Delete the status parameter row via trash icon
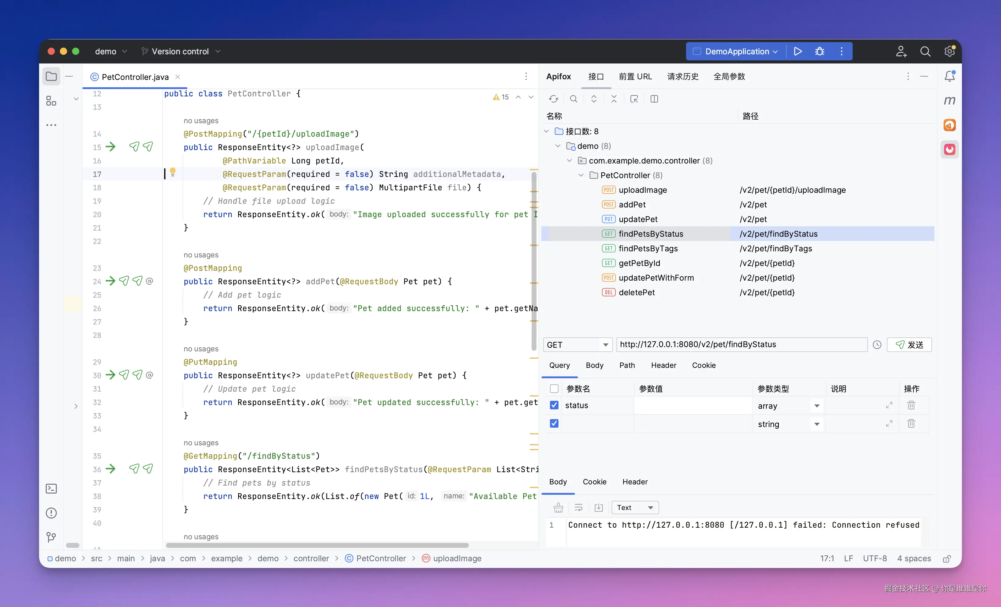The height and width of the screenshot is (607, 1001). [x=911, y=405]
